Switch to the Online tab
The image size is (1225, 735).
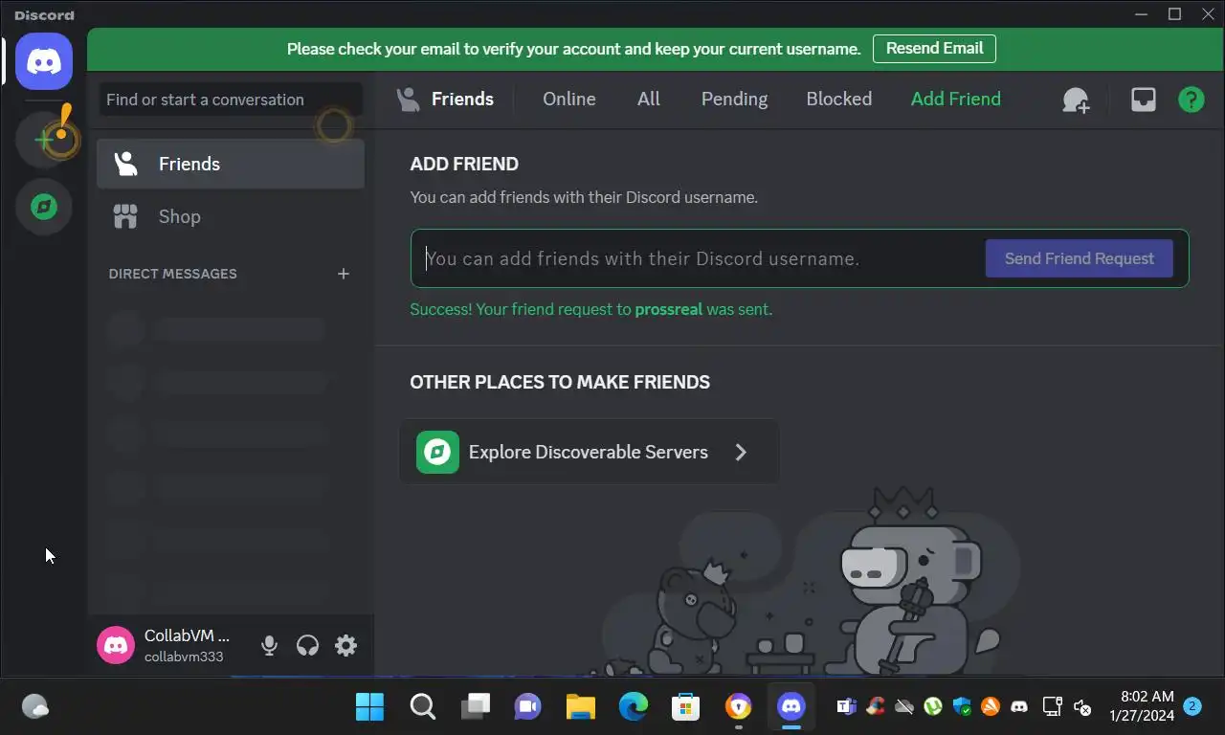pos(569,100)
